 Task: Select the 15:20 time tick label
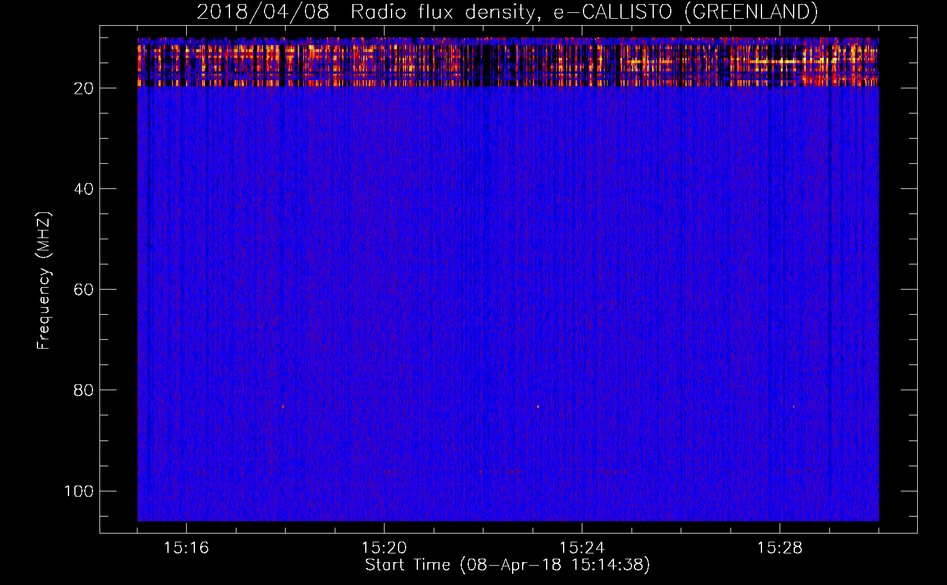(384, 548)
